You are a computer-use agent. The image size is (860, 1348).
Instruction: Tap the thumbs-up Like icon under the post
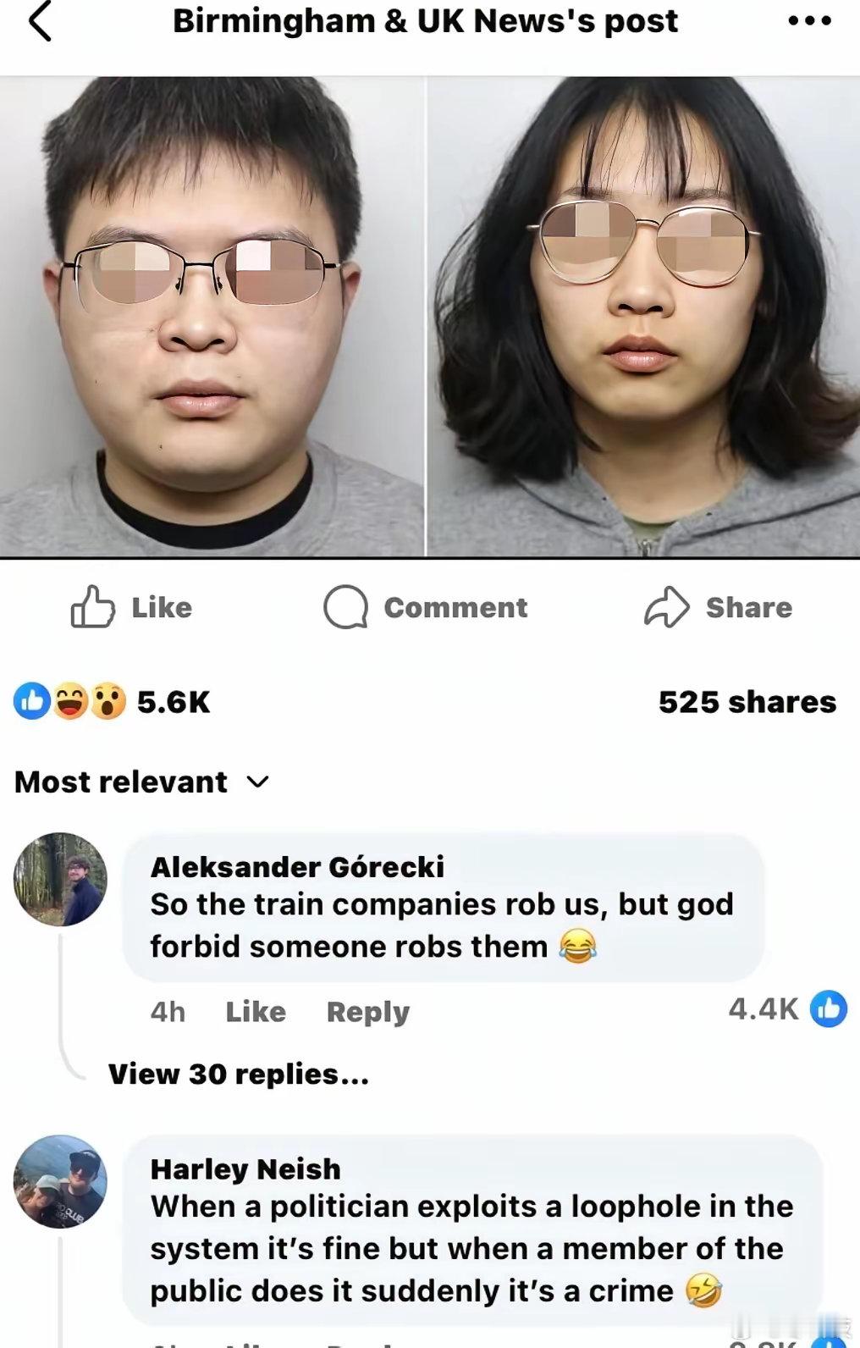pos(92,606)
